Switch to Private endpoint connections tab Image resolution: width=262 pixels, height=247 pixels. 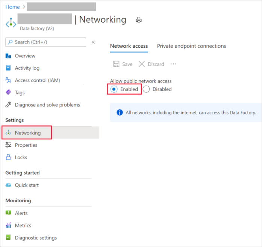pos(191,46)
